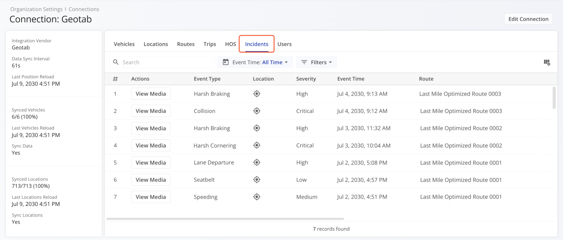The height and width of the screenshot is (240, 563).
Task: Click the 'Medium' severity cell
Action: 307,197
